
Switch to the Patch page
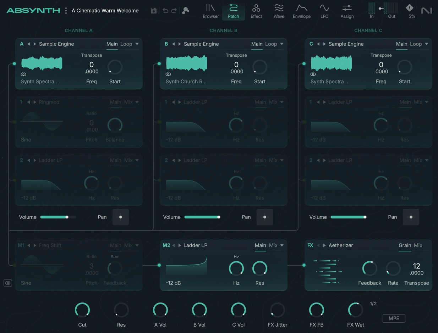(x=234, y=11)
